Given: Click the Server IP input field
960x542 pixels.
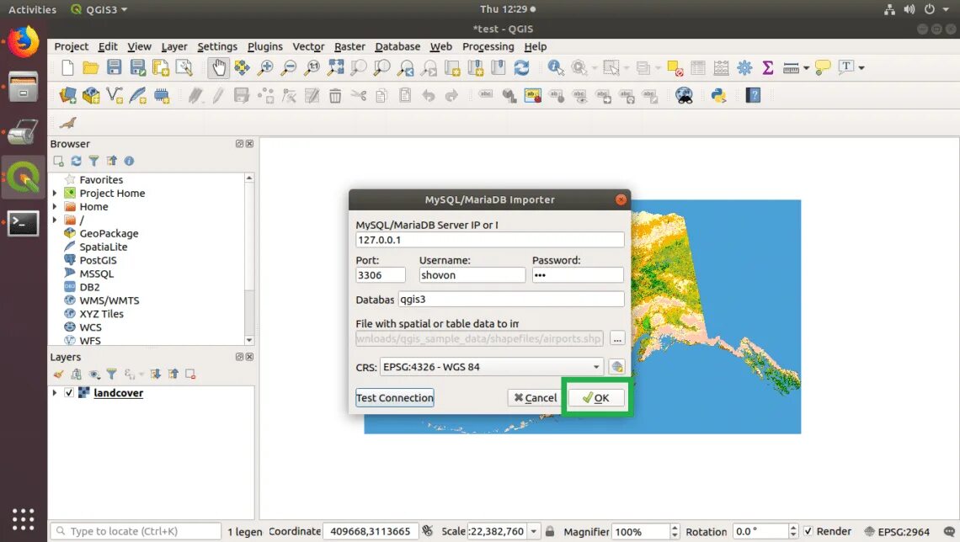Looking at the screenshot, I should 490,240.
